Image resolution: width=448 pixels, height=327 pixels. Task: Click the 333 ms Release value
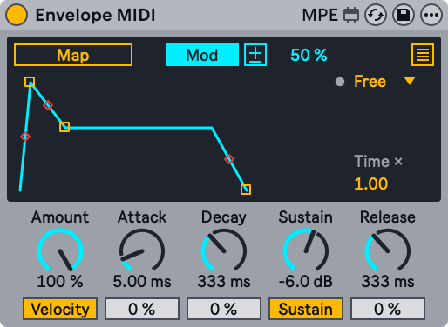(x=388, y=282)
